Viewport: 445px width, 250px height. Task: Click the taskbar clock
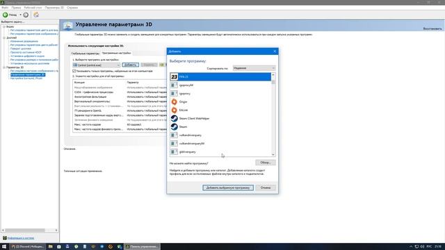pyautogui.click(x=438, y=247)
